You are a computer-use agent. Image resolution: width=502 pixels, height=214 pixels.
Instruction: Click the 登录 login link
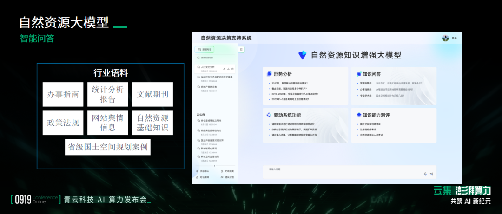point(454,39)
